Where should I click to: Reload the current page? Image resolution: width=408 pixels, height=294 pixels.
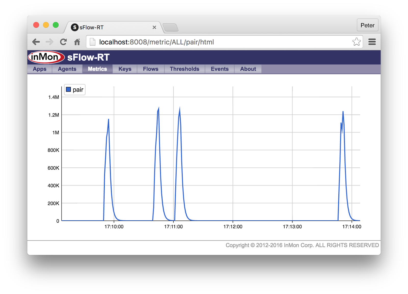click(63, 42)
